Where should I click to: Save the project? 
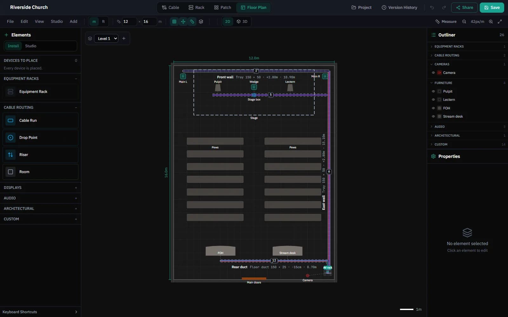pyautogui.click(x=492, y=8)
